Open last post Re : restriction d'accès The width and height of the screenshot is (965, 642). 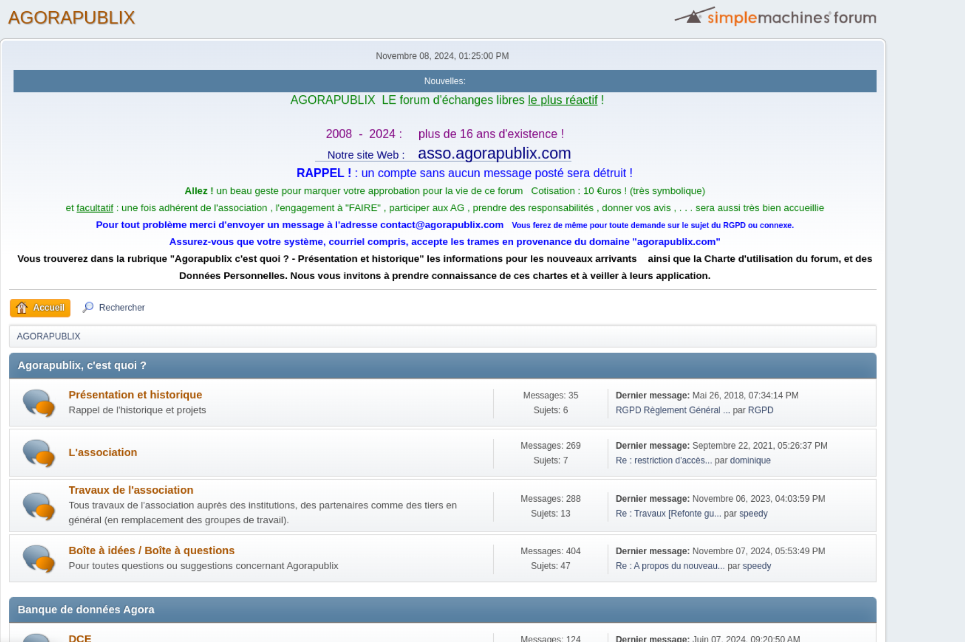664,460
